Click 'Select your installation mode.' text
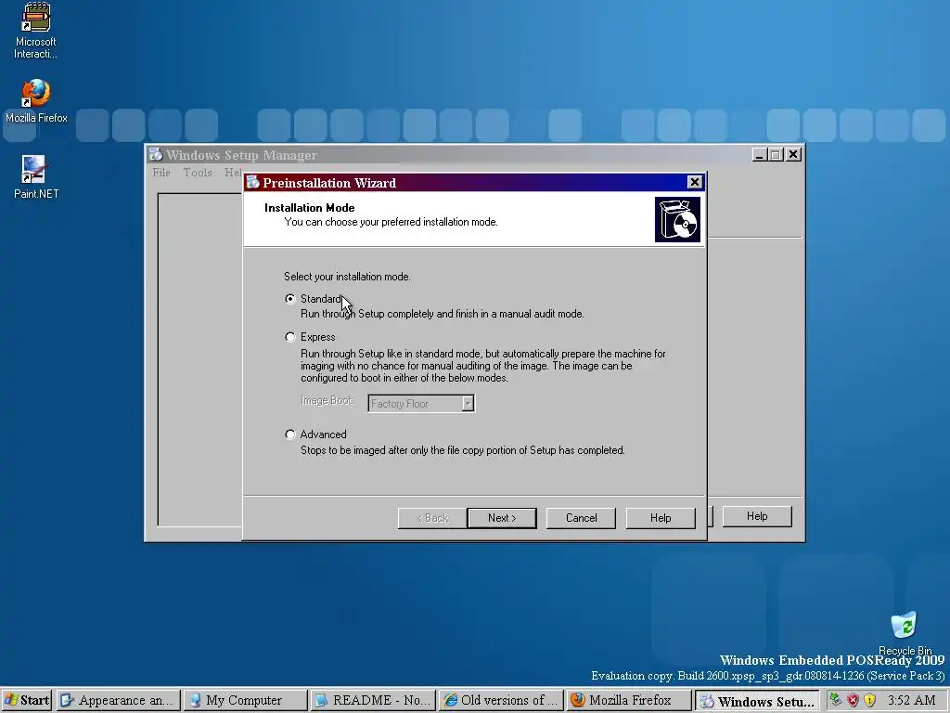The width and height of the screenshot is (950, 713). click(347, 277)
